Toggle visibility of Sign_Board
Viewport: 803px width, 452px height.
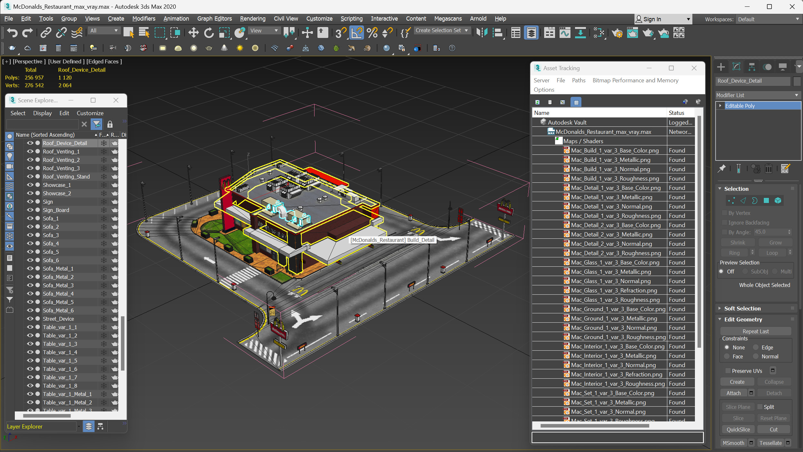(30, 210)
